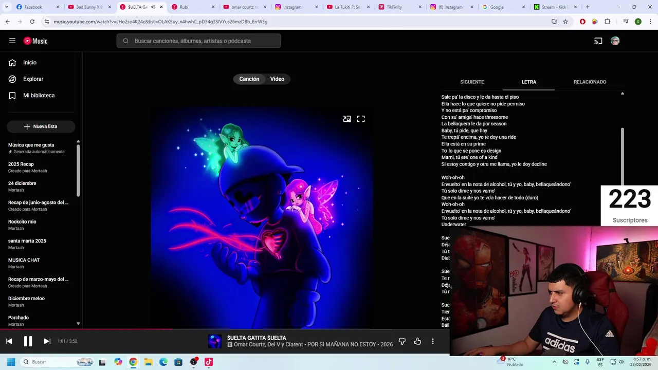
Task: Click the miniplayer icon over the album art
Action: (x=347, y=119)
